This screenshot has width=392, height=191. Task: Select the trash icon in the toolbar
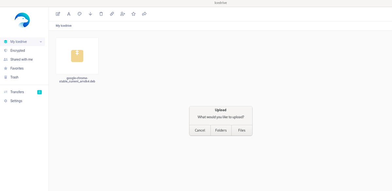tap(101, 14)
